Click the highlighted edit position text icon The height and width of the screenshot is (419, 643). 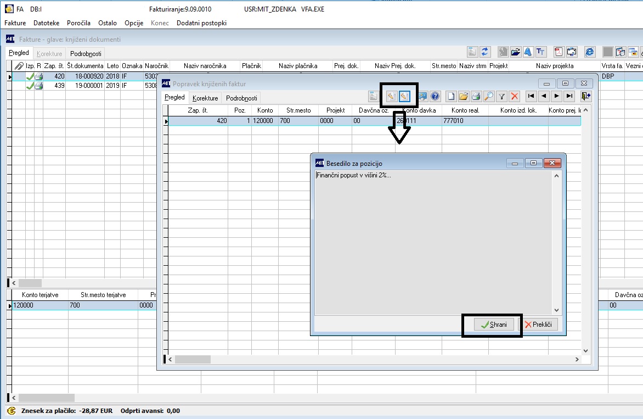pyautogui.click(x=404, y=97)
